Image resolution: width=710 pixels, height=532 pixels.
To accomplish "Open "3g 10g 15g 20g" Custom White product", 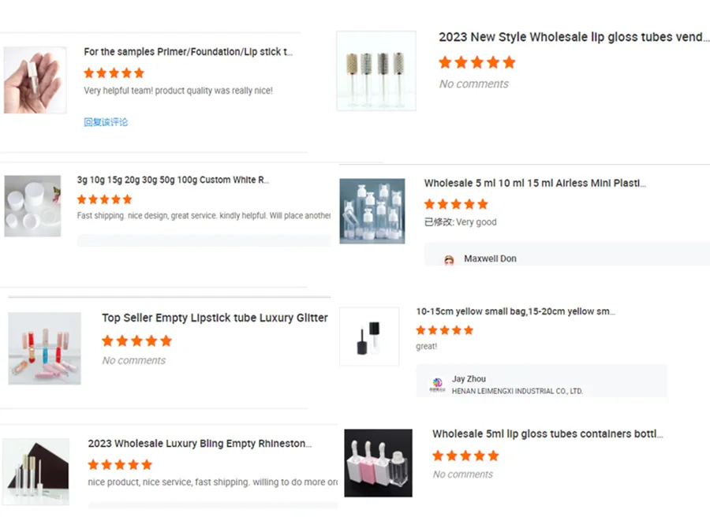I will coord(173,180).
